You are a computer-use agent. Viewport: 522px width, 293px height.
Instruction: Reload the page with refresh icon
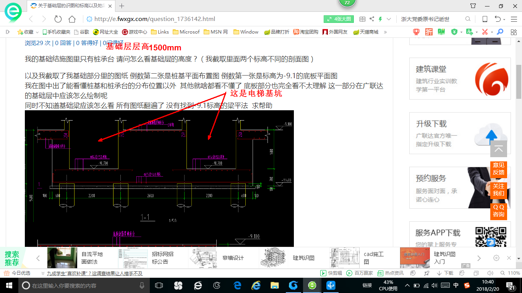coord(58,19)
